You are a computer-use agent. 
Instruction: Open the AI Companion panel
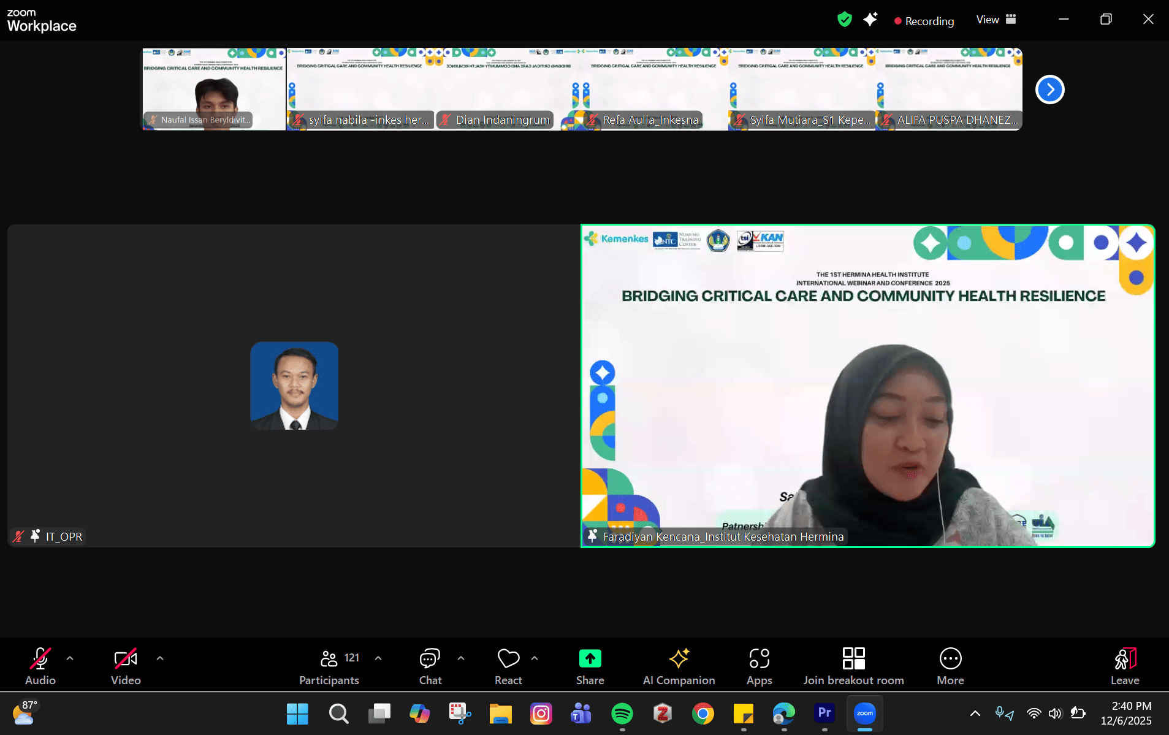[679, 666]
